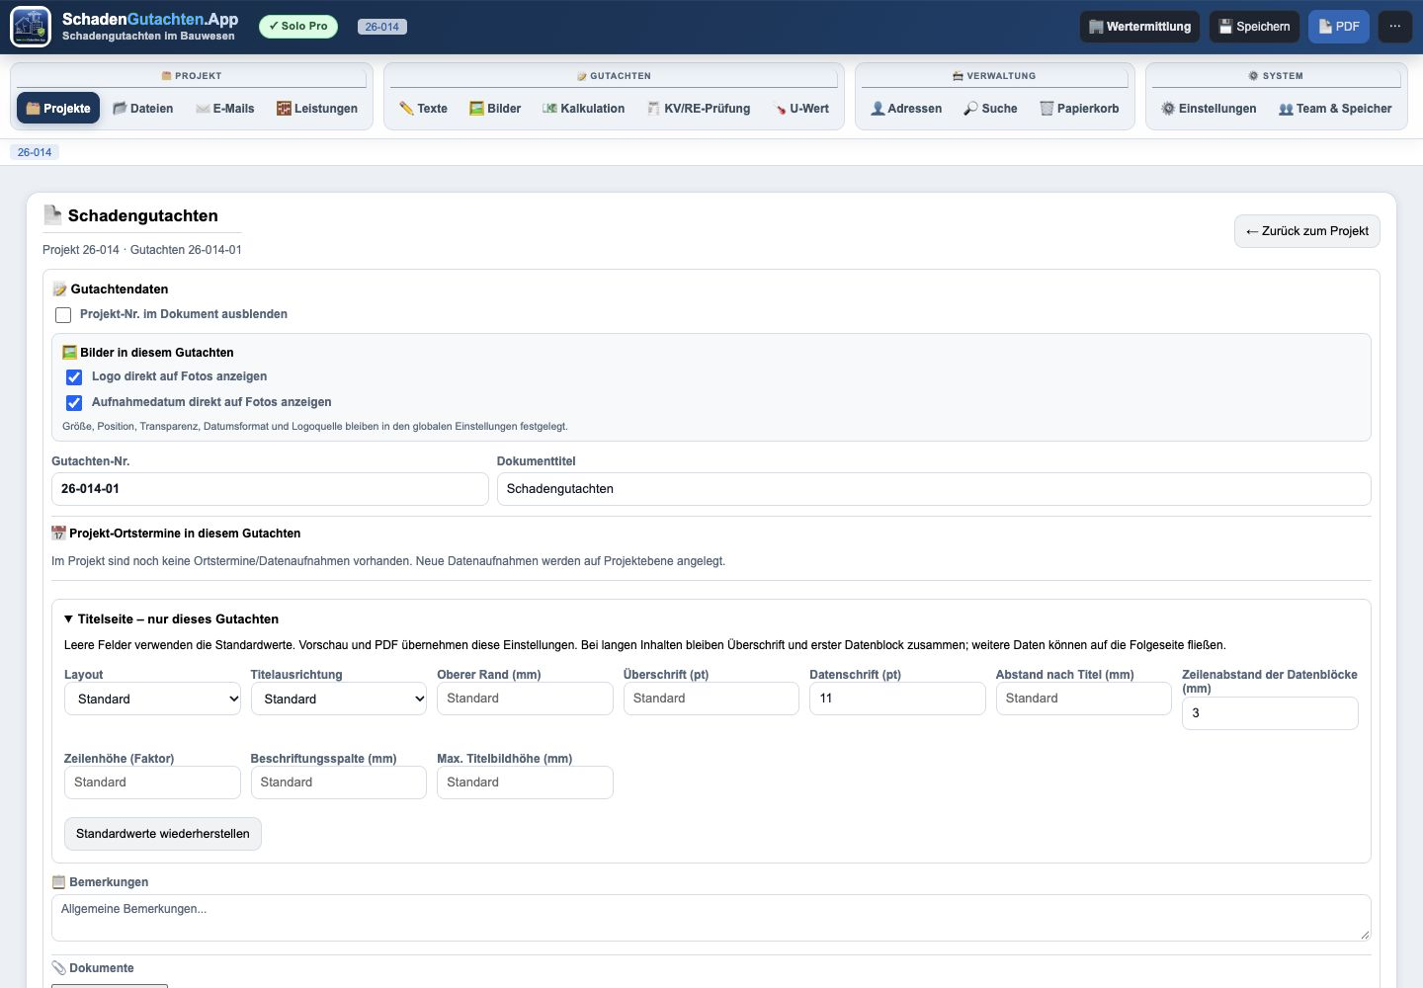
Task: Open KV/RE-Prüfung document icon
Action: (x=653, y=109)
